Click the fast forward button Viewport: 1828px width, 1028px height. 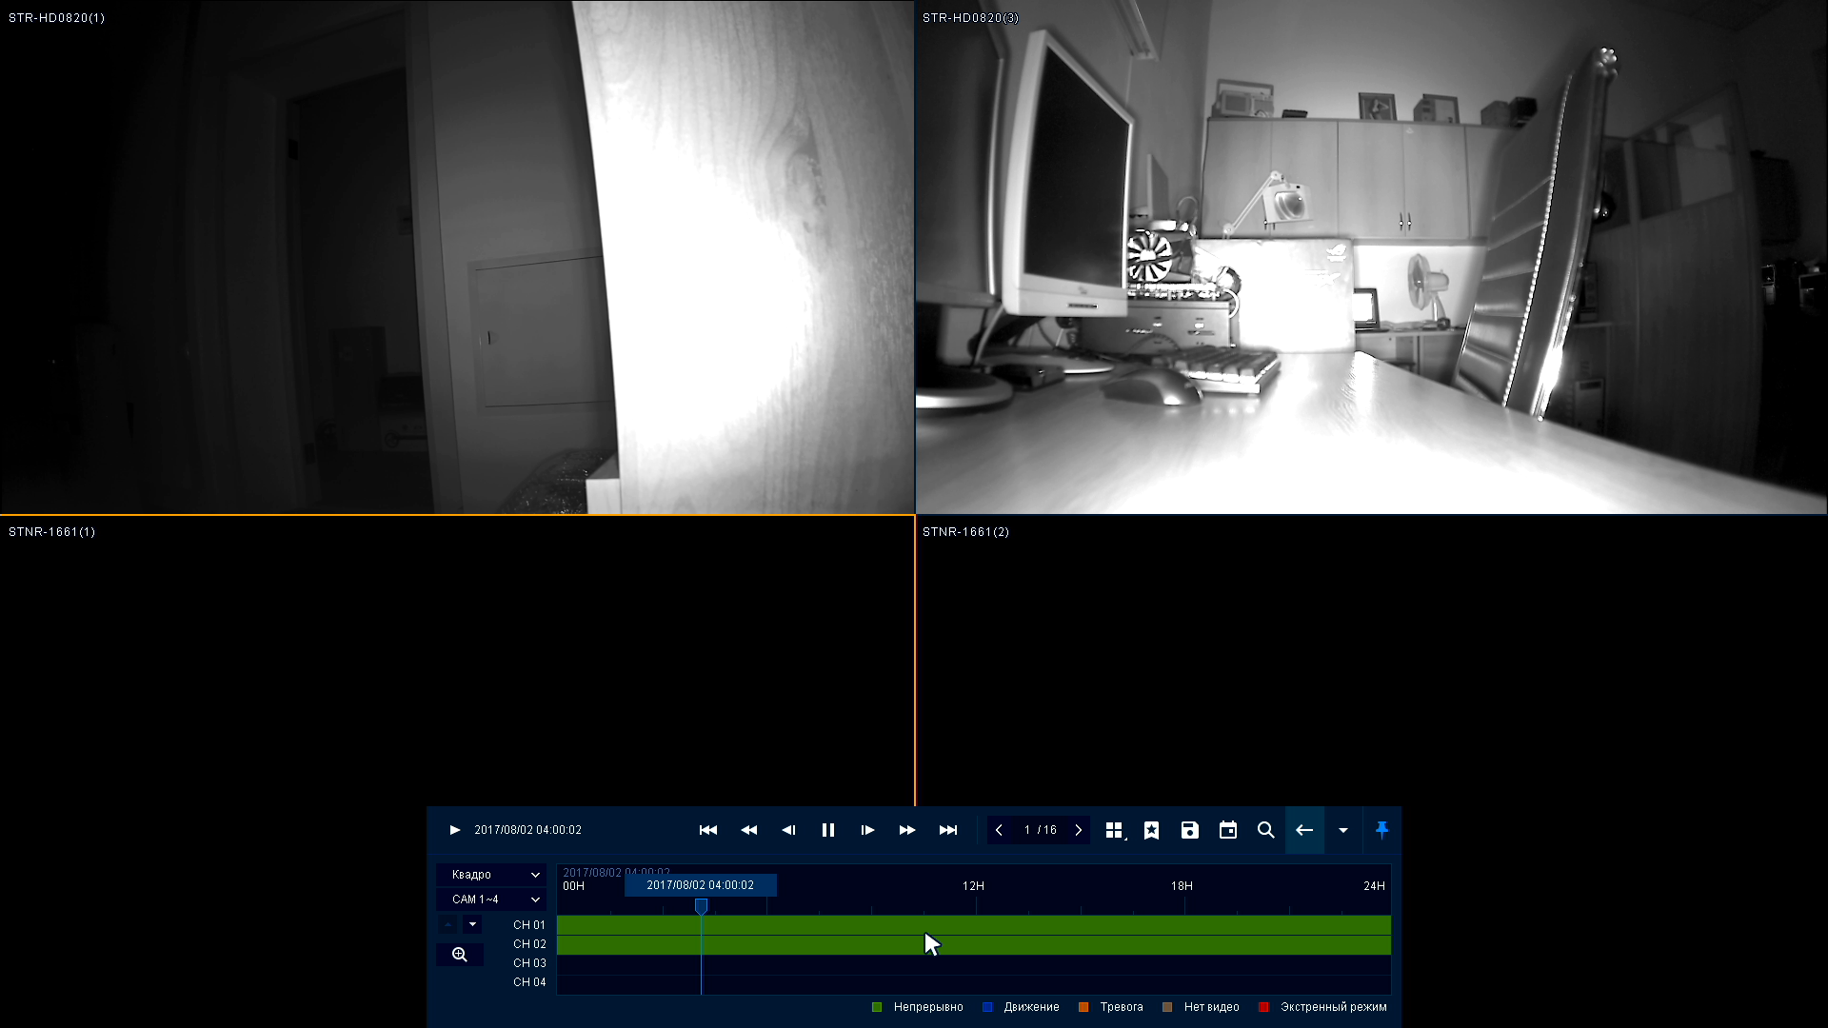907,830
